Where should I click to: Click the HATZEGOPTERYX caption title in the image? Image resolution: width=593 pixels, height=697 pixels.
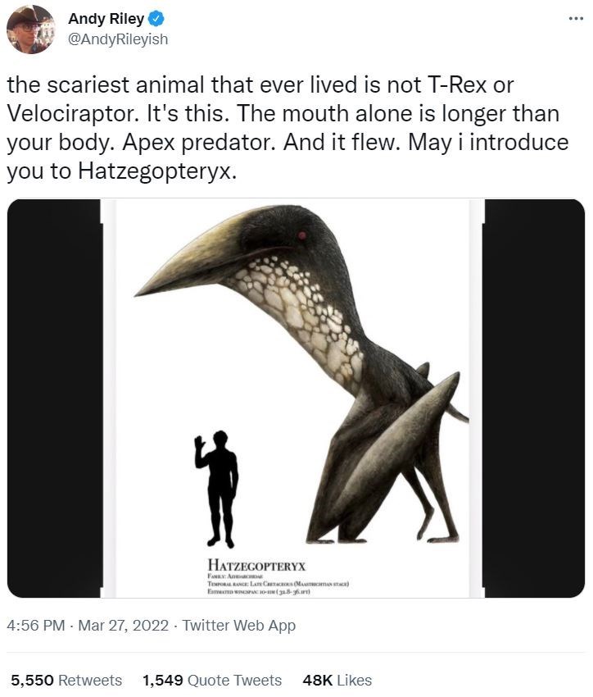[257, 565]
